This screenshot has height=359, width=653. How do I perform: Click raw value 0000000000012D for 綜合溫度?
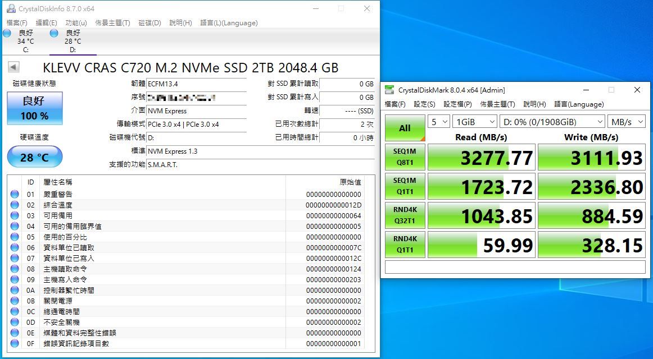tap(334, 205)
